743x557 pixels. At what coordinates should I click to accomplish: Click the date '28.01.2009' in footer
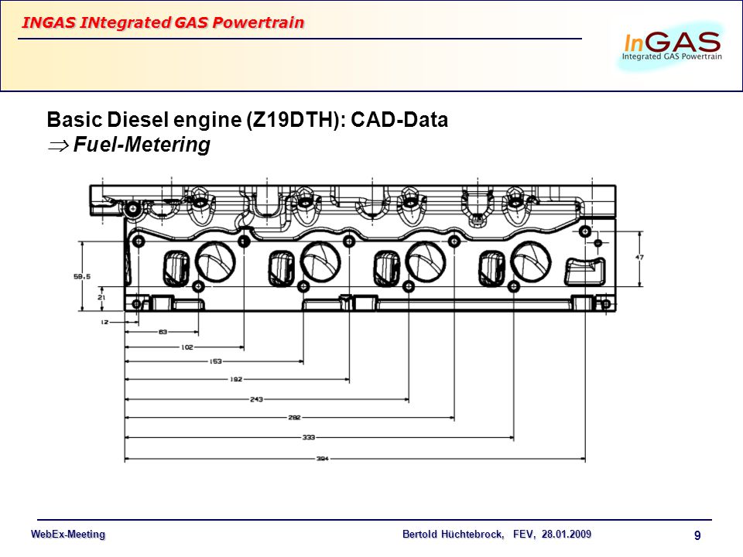point(567,535)
